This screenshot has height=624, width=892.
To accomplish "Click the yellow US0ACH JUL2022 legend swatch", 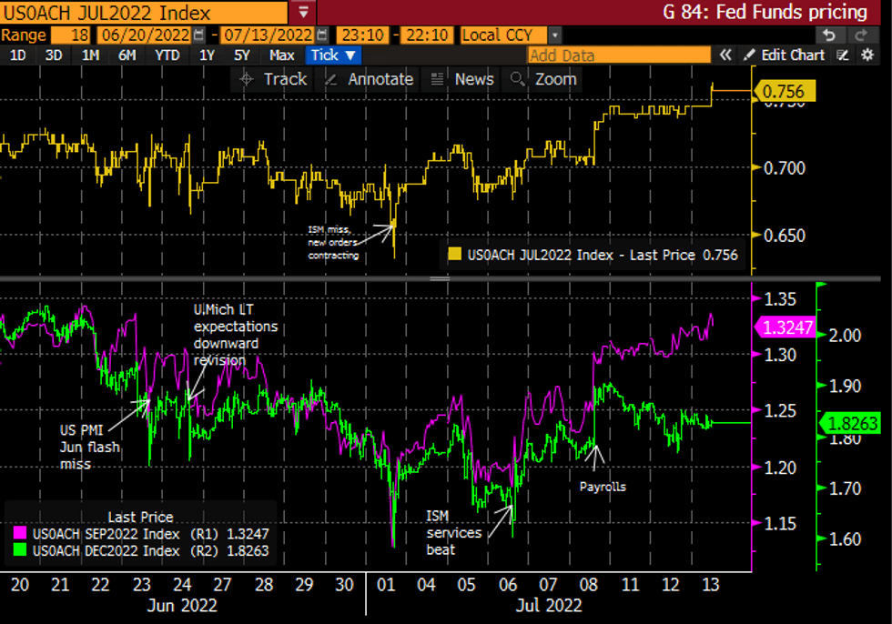I will tap(452, 257).
